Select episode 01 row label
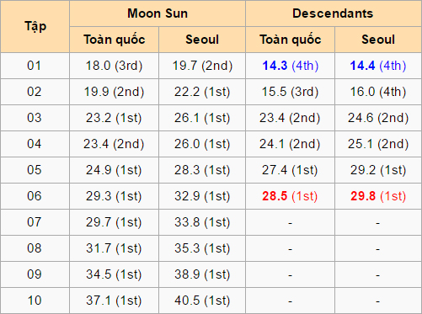Screen dimensions: 422x314 pos(35,66)
